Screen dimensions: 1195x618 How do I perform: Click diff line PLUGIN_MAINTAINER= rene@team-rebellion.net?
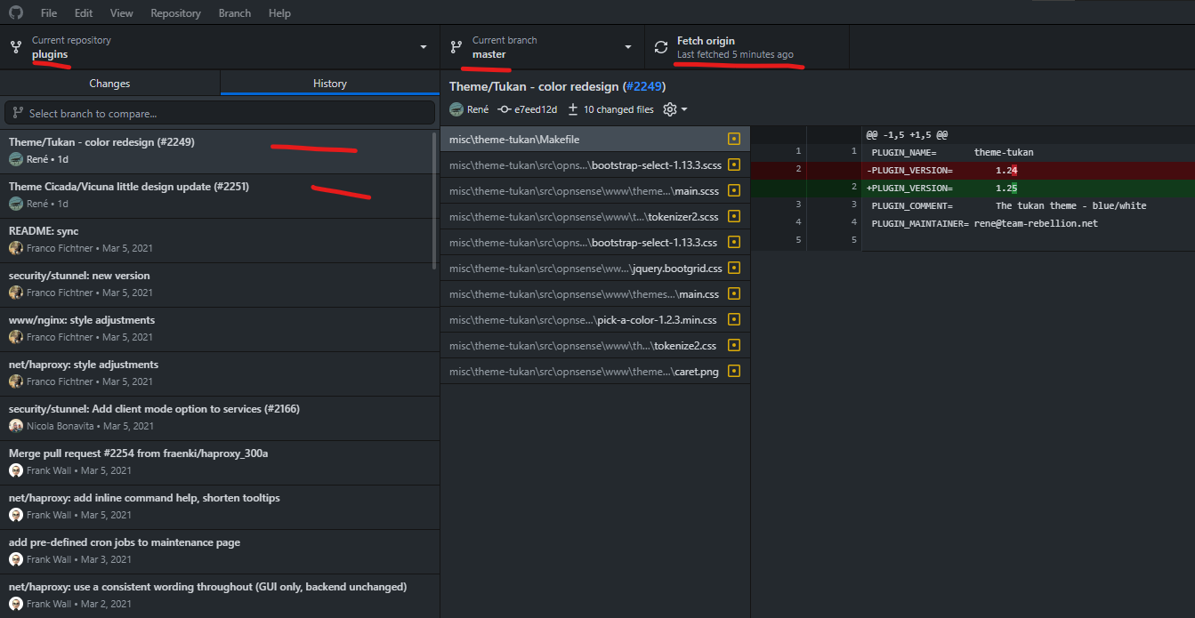click(973, 223)
